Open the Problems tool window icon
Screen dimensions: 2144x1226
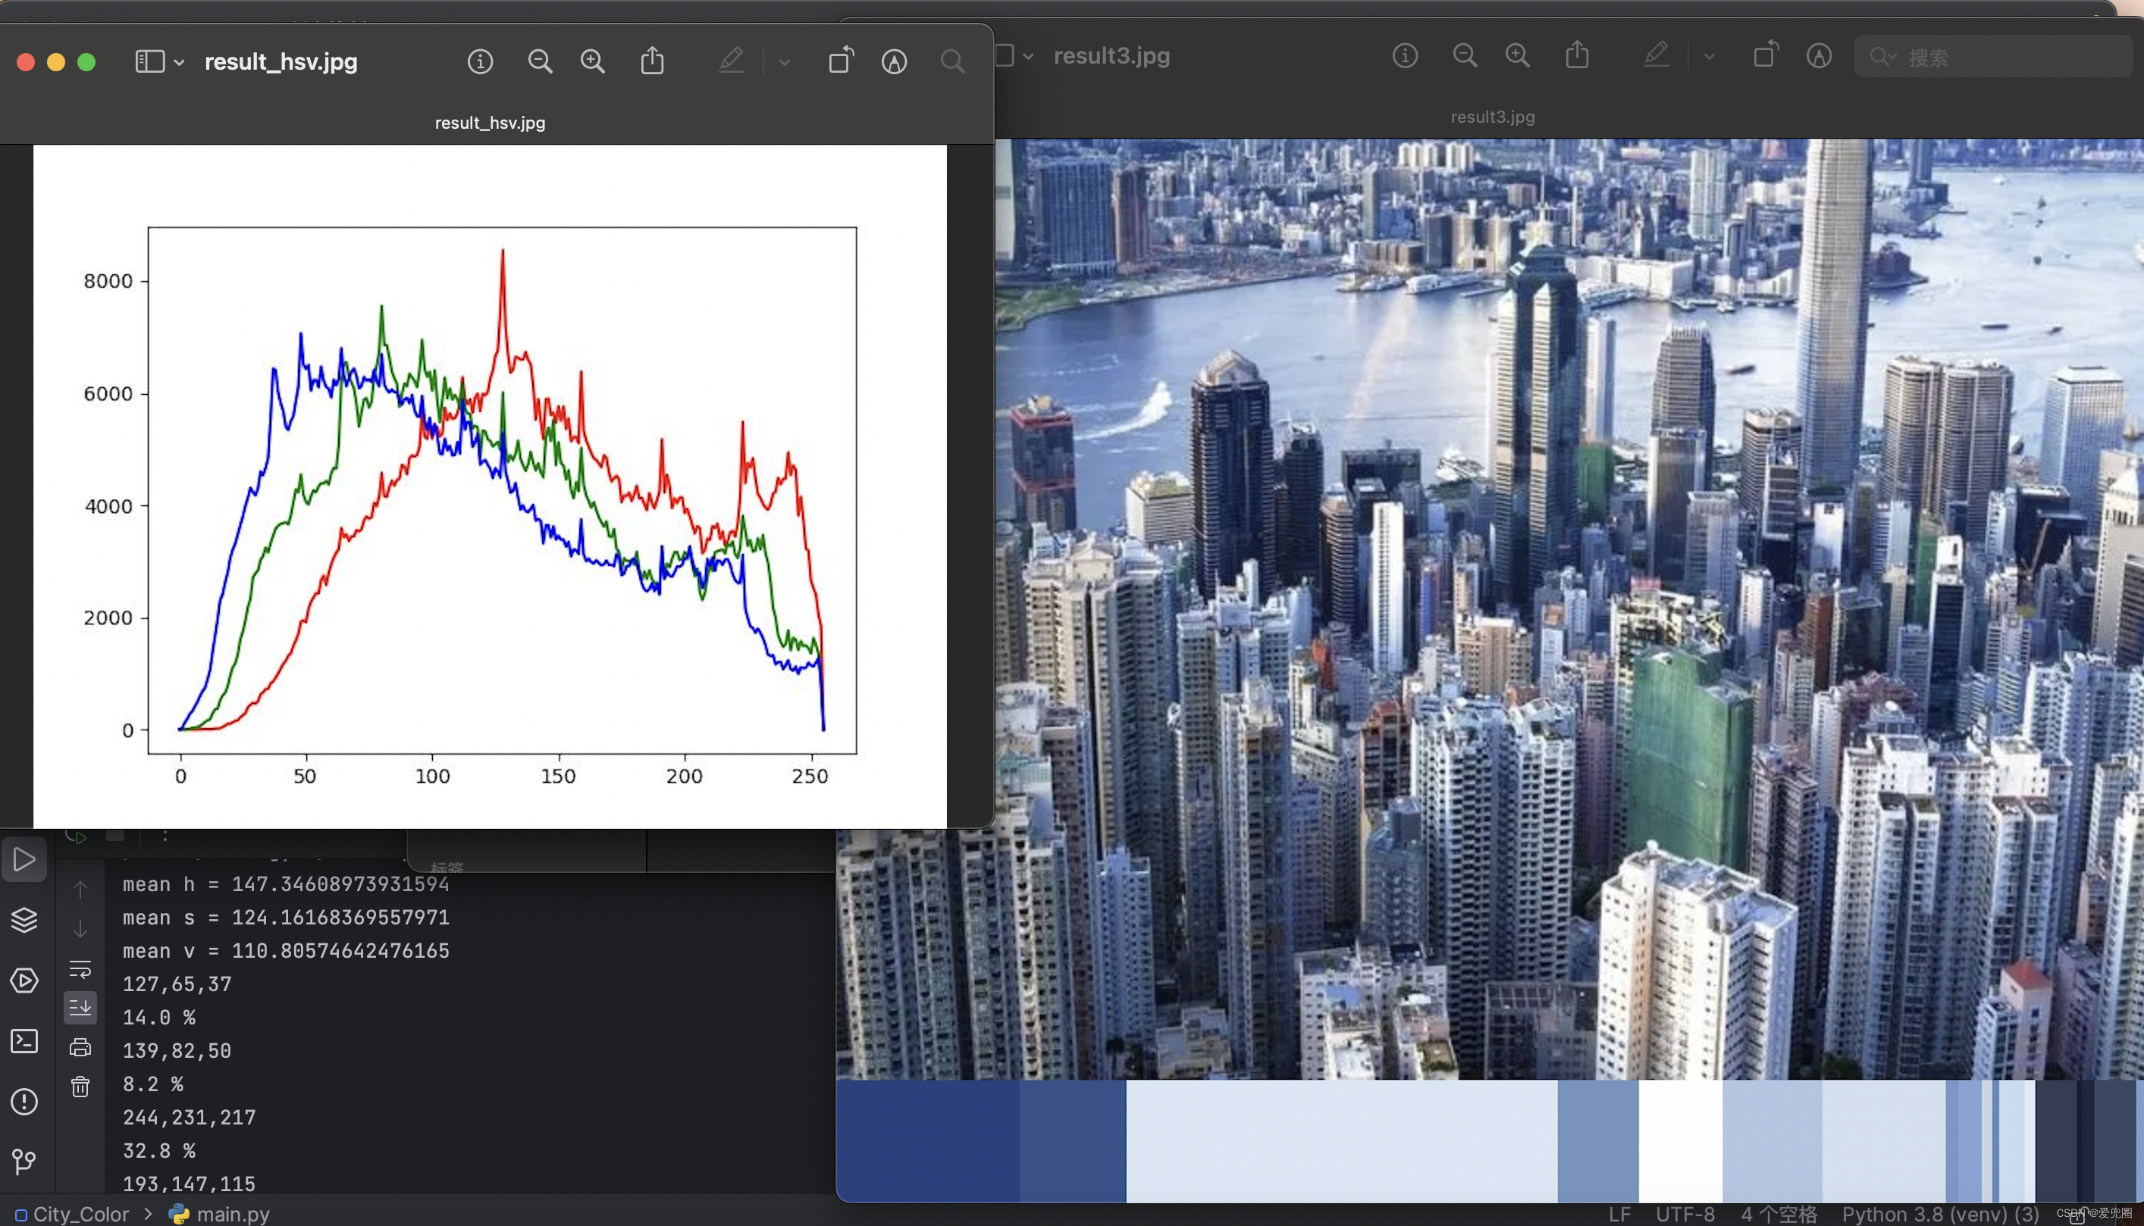tap(24, 1102)
